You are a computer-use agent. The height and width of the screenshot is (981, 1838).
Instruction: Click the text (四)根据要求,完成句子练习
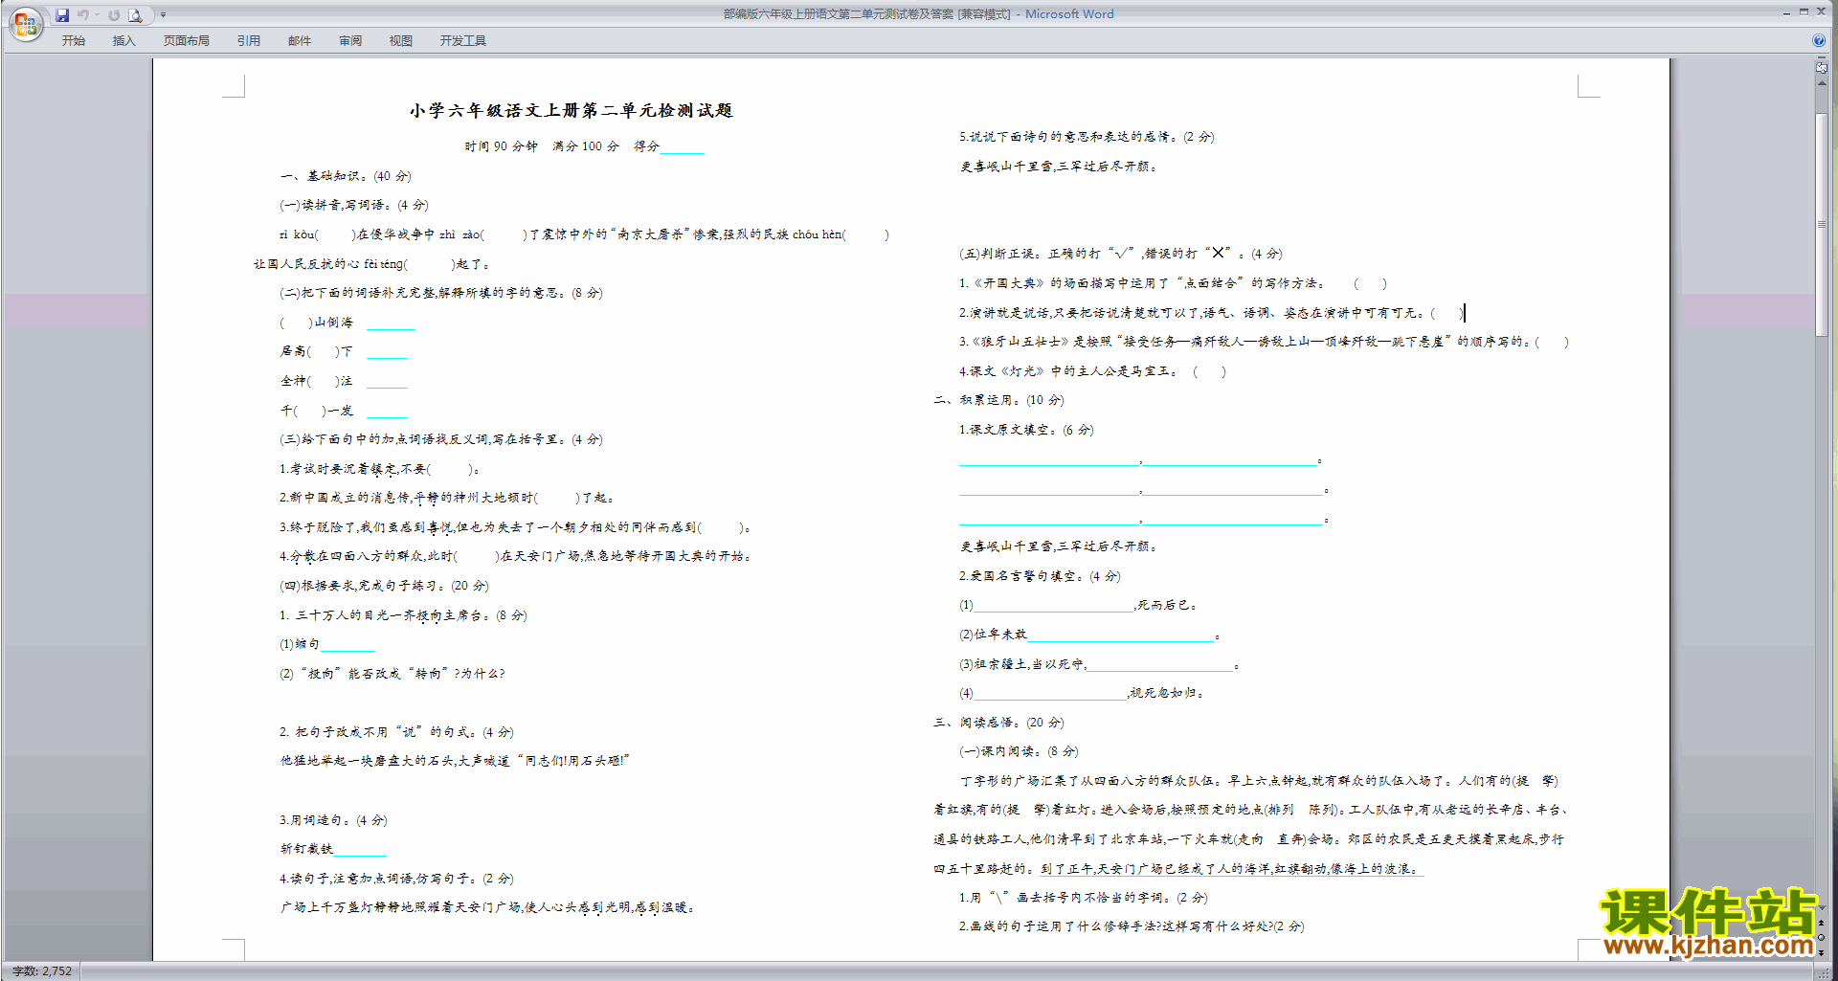(384, 586)
